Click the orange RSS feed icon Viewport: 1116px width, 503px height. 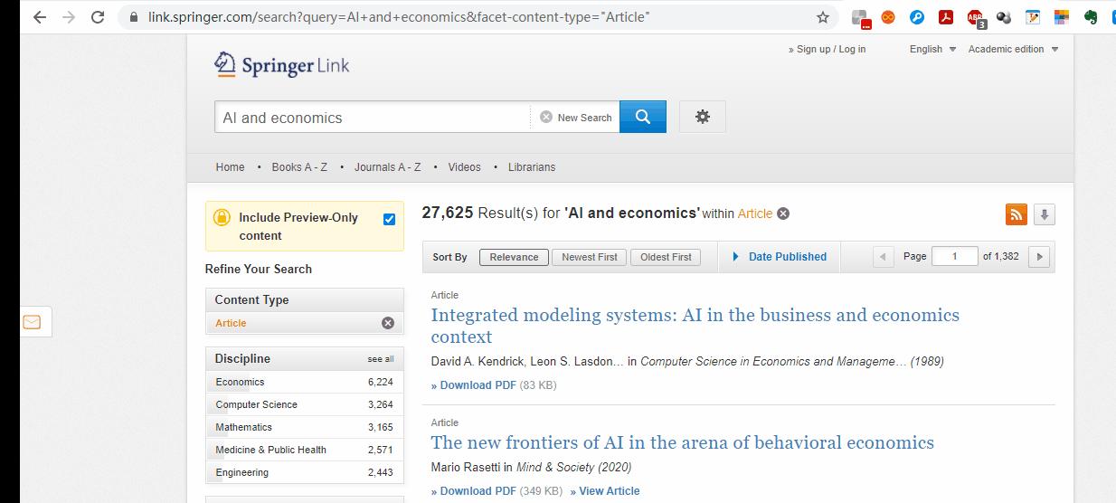click(x=1017, y=214)
